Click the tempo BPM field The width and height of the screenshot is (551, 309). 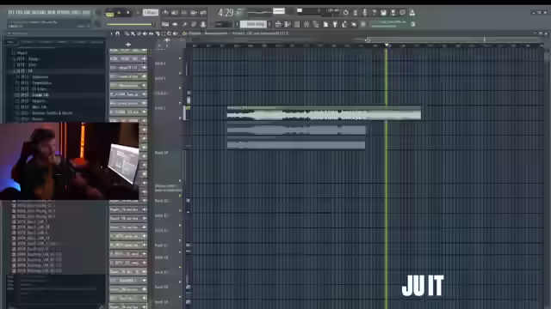[151, 13]
